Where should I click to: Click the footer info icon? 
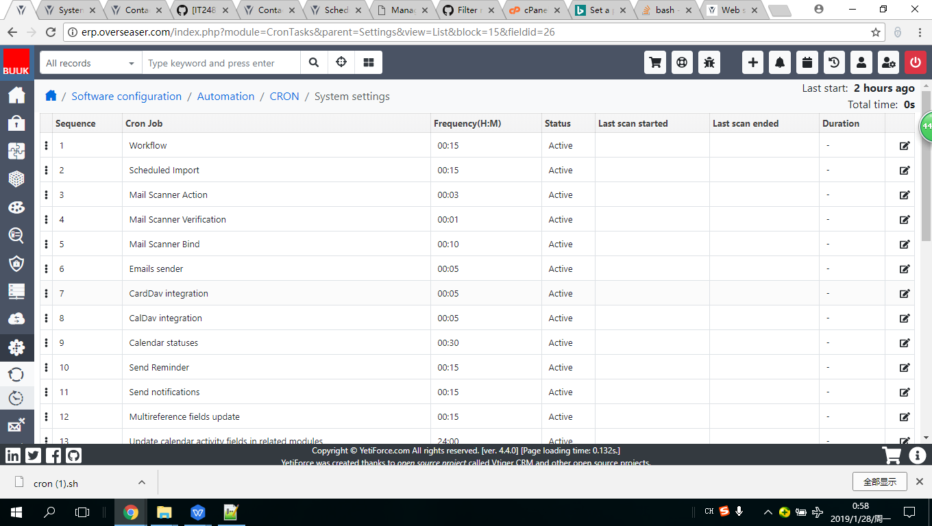click(918, 455)
